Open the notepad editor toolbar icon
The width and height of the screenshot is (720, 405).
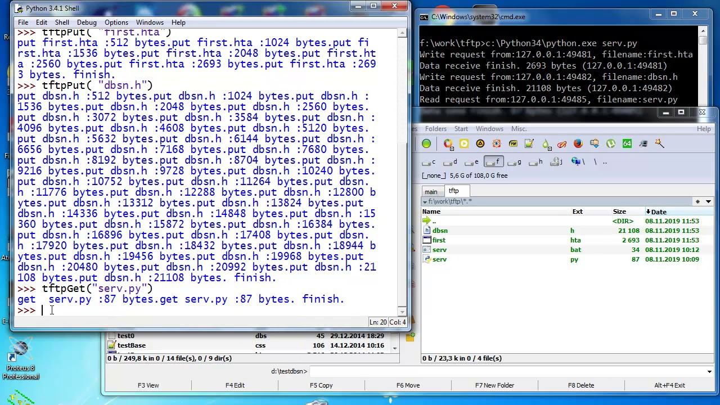pyautogui.click(x=529, y=144)
